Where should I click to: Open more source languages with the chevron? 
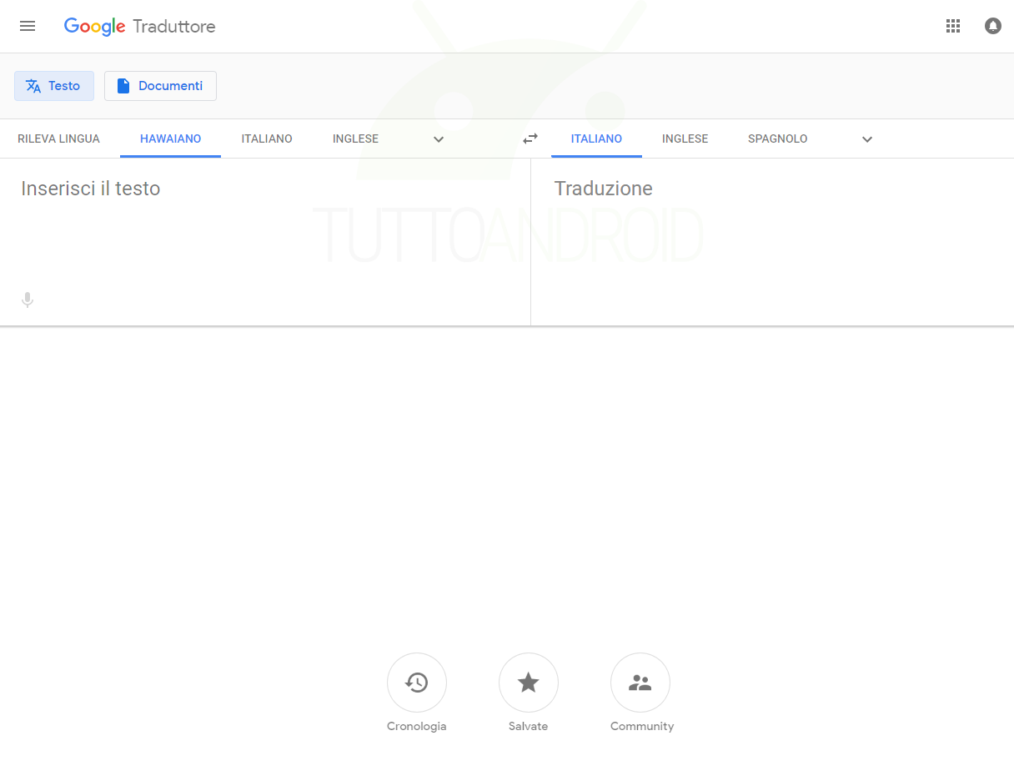[439, 139]
